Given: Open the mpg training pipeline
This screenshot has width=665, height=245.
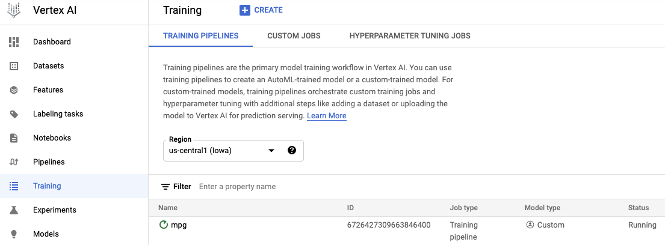Looking at the screenshot, I should pos(179,225).
